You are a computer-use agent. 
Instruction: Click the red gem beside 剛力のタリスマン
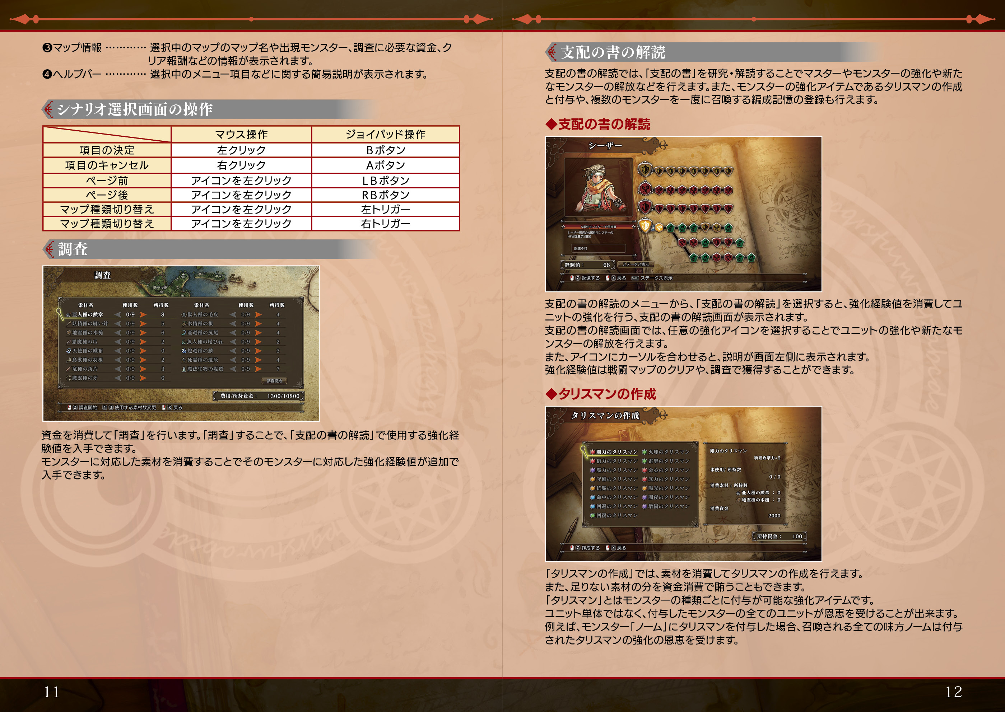(593, 452)
